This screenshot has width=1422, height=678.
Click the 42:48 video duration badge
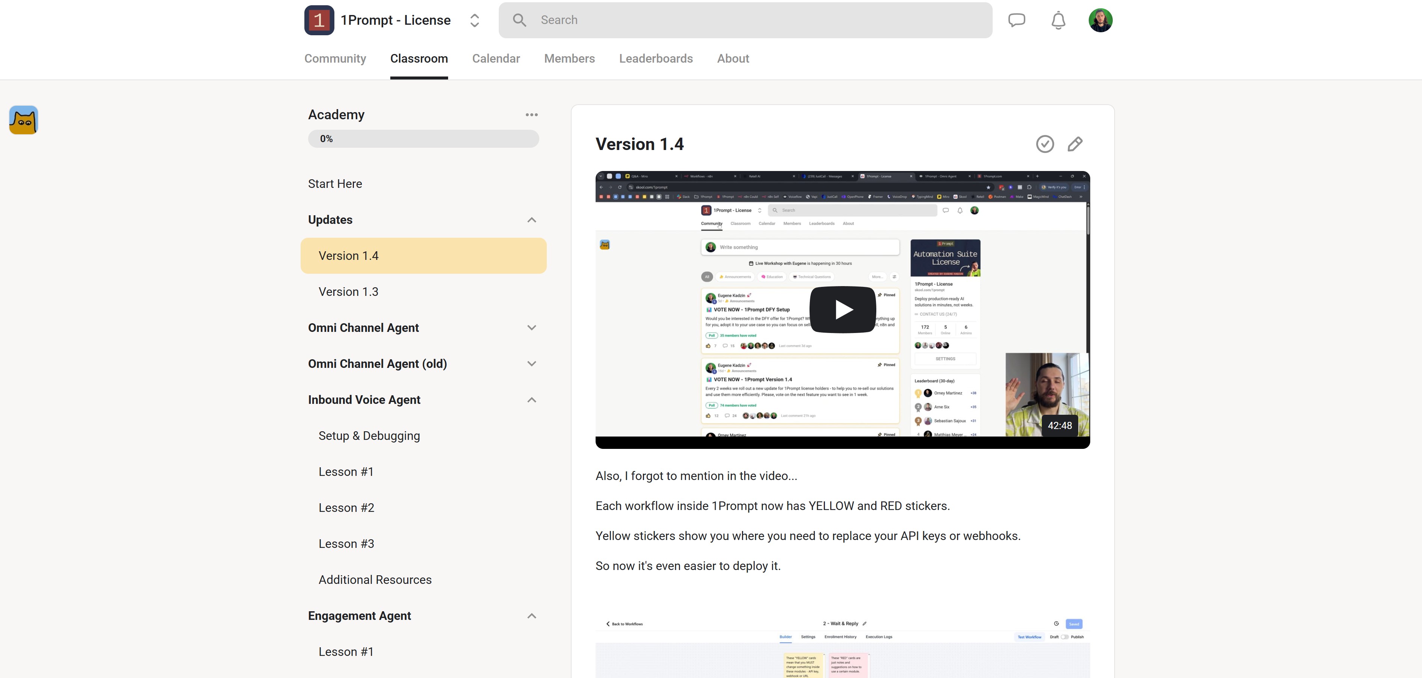[x=1059, y=425]
